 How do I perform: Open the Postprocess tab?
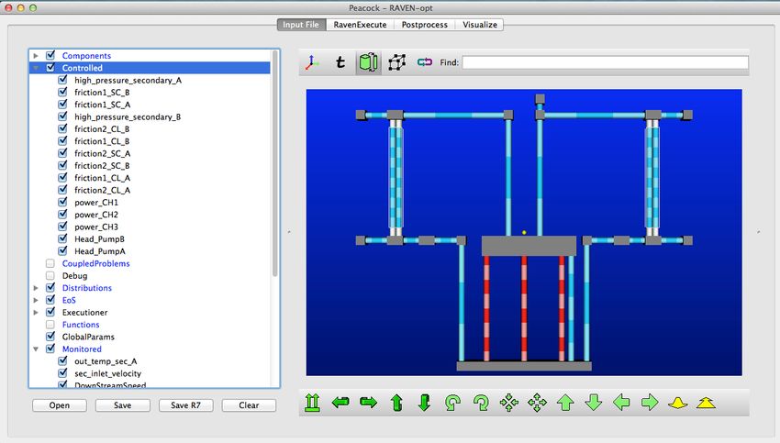[424, 25]
